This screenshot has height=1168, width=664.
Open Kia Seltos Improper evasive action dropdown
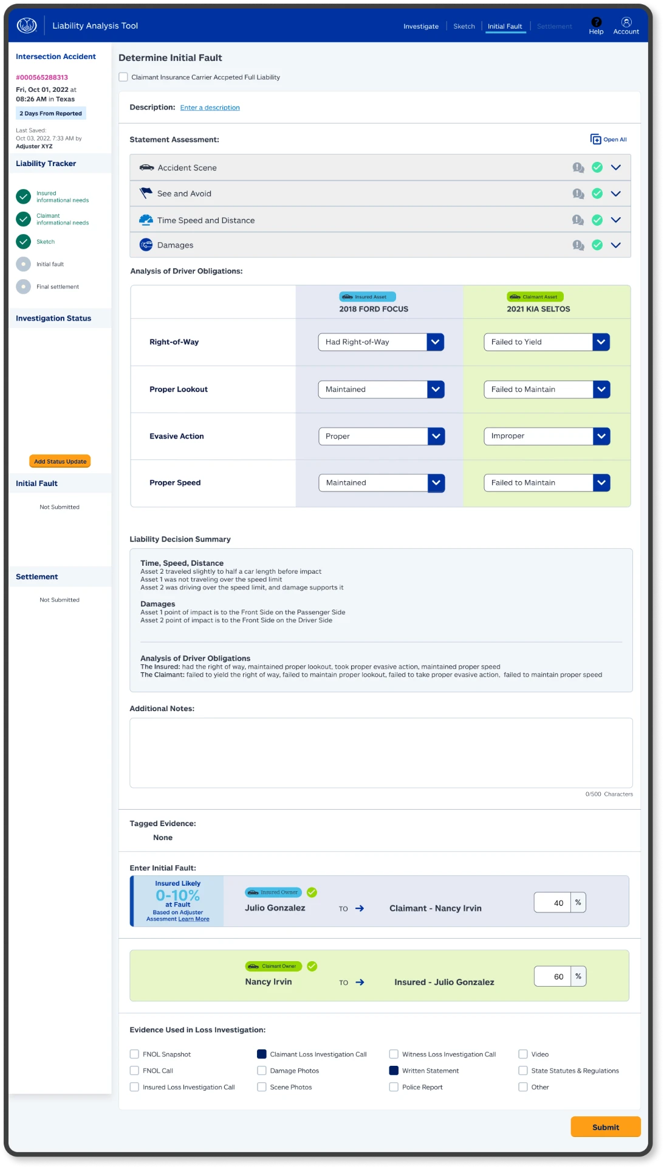pyautogui.click(x=547, y=436)
